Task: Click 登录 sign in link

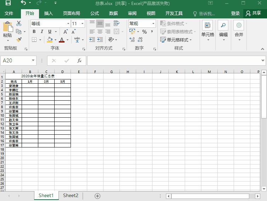Action: coord(235,13)
